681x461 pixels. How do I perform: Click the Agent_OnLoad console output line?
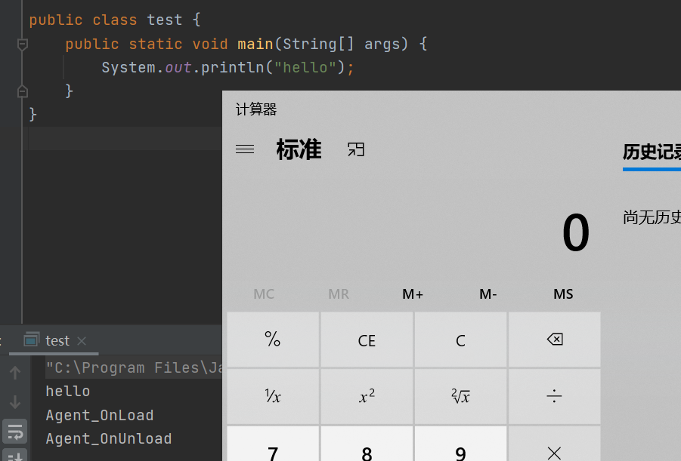coord(100,416)
